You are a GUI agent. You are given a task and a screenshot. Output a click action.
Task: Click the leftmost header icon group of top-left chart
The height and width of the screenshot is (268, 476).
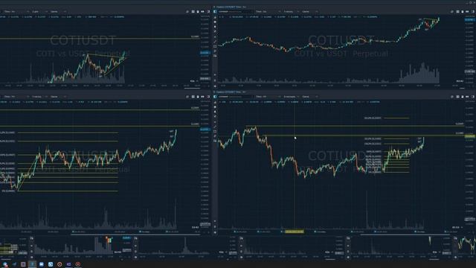point(187,12)
